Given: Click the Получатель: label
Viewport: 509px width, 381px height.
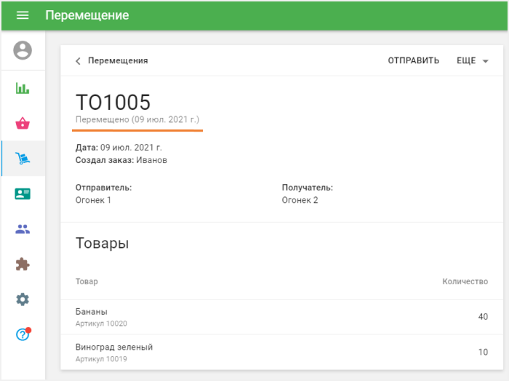Looking at the screenshot, I should (x=308, y=188).
